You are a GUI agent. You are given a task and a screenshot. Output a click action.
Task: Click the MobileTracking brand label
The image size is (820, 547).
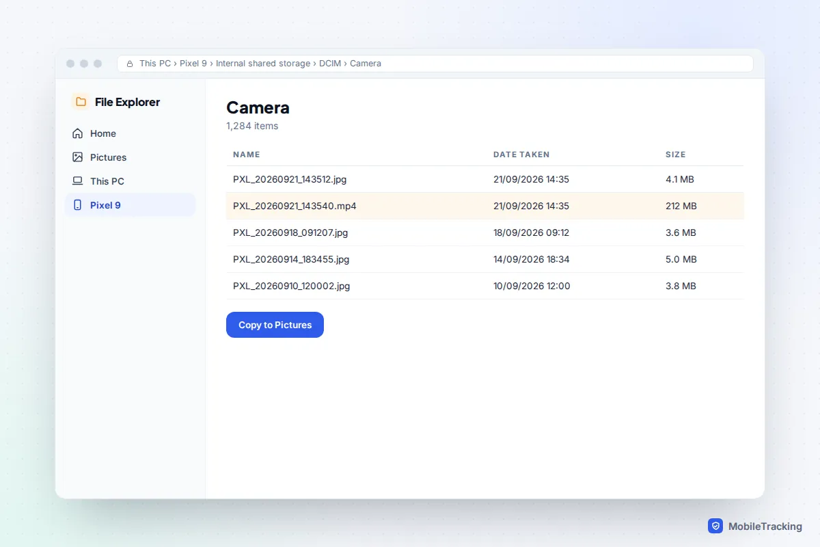point(765,526)
